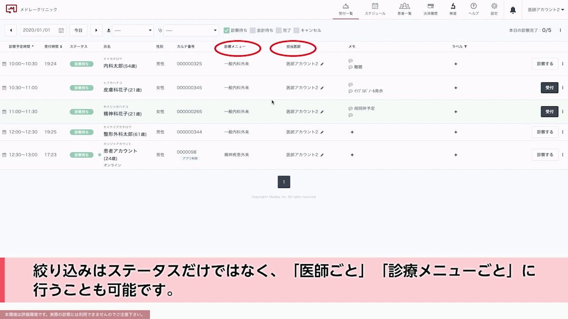The height and width of the screenshot is (319, 568).
Task: Check the 完了 filter
Action: click(x=279, y=30)
